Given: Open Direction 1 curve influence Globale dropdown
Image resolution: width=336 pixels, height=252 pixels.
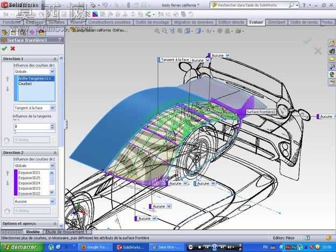Looking at the screenshot, I should pyautogui.click(x=53, y=71).
